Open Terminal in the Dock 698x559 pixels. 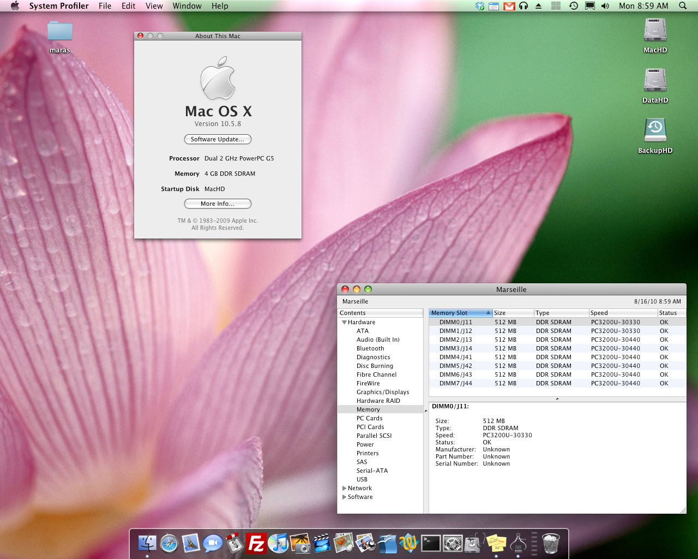(430, 543)
